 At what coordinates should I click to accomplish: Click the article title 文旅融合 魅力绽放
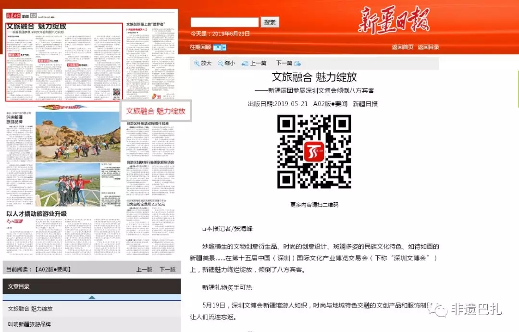[314, 77]
